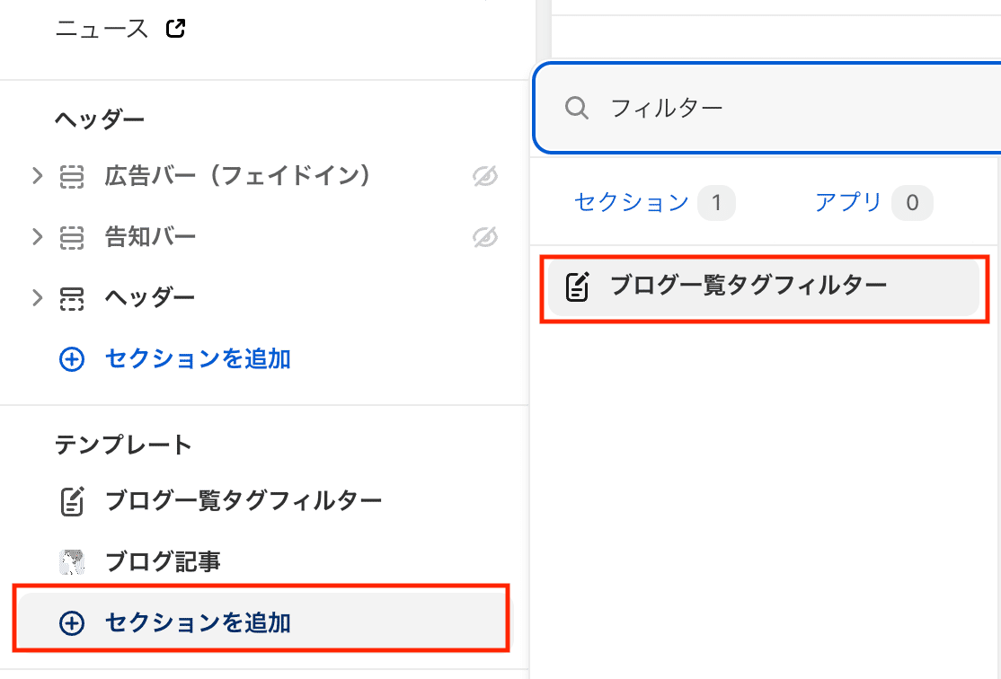Focus the フィルター search field
Screen dimensions: 1001x679
(766, 108)
